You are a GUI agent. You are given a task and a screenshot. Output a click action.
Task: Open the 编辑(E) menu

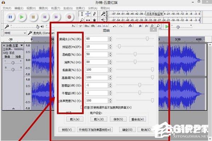pos(19,8)
